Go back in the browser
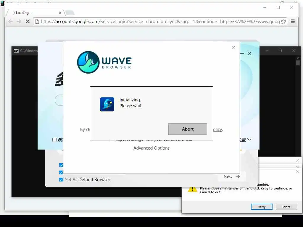This screenshot has height=227, width=303. 11,21
